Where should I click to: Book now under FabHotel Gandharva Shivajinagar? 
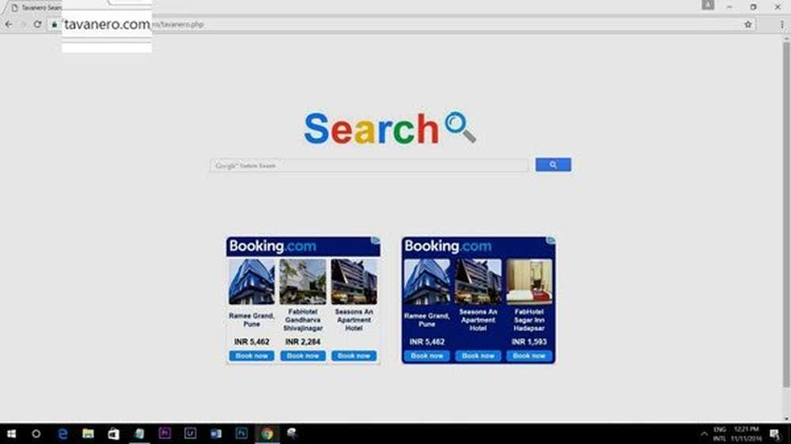(x=303, y=355)
